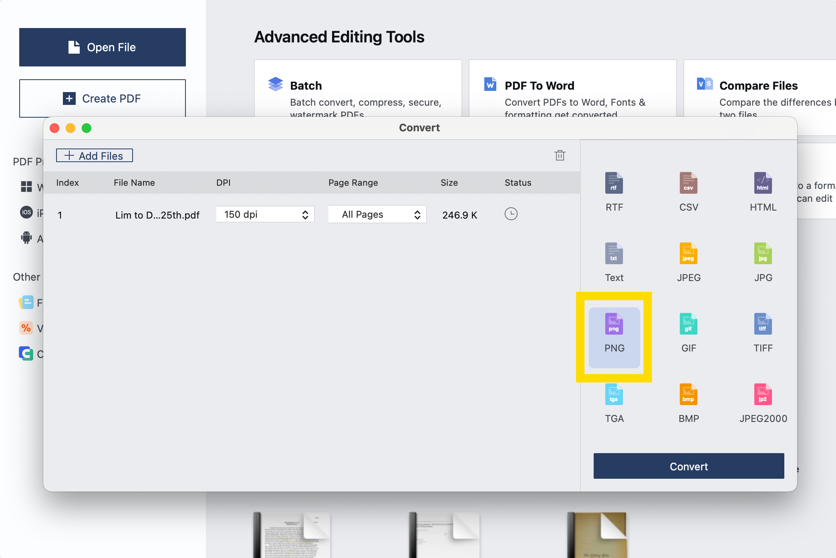
Task: Click the Open File button
Action: coord(103,47)
